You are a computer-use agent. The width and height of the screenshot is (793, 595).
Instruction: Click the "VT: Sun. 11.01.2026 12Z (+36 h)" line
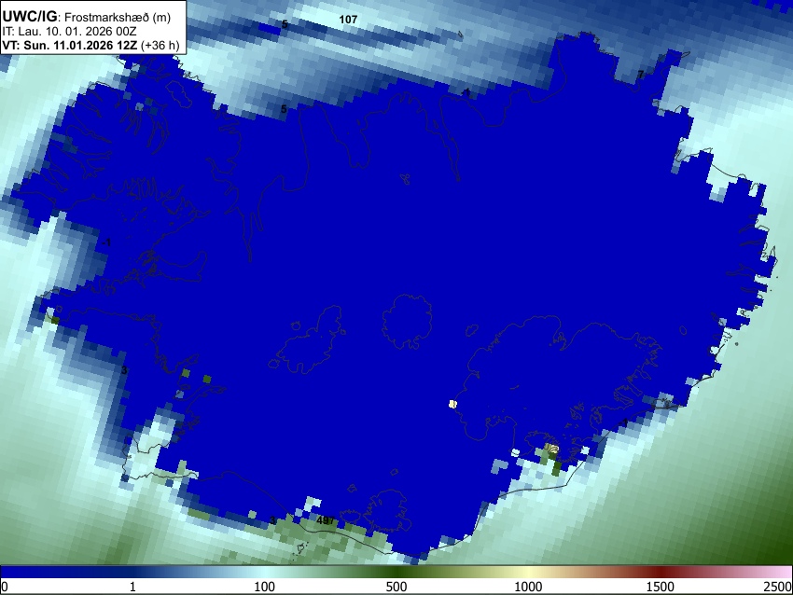pyautogui.click(x=90, y=45)
